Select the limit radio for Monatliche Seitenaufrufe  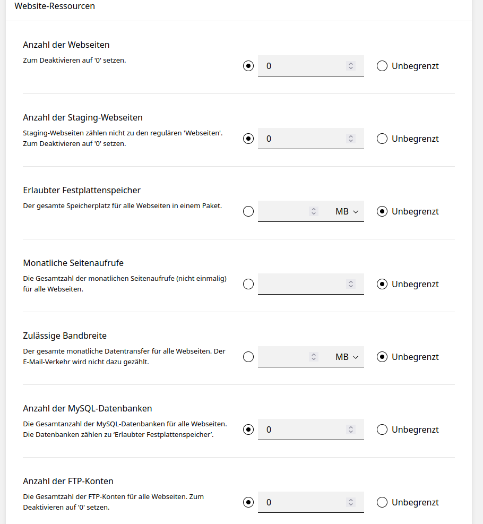click(x=248, y=284)
